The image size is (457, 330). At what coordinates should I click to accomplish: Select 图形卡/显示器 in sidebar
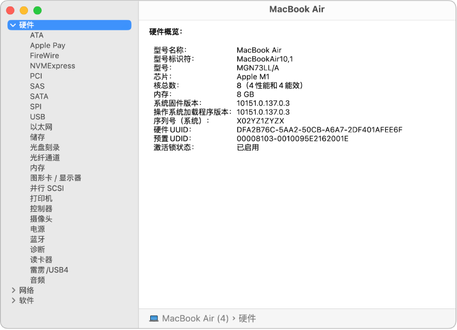[x=55, y=178]
